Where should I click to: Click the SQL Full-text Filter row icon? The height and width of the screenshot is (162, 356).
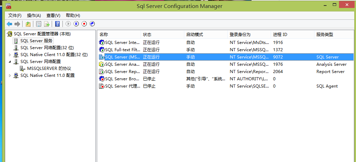point(101,50)
